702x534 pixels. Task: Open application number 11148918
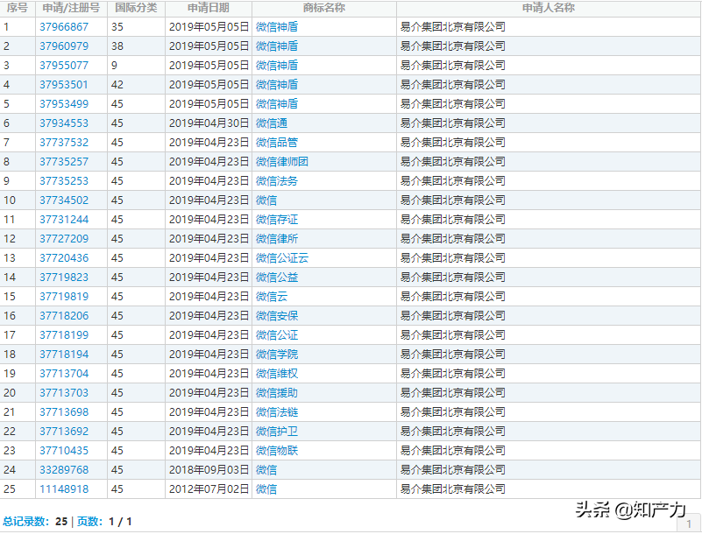(64, 488)
